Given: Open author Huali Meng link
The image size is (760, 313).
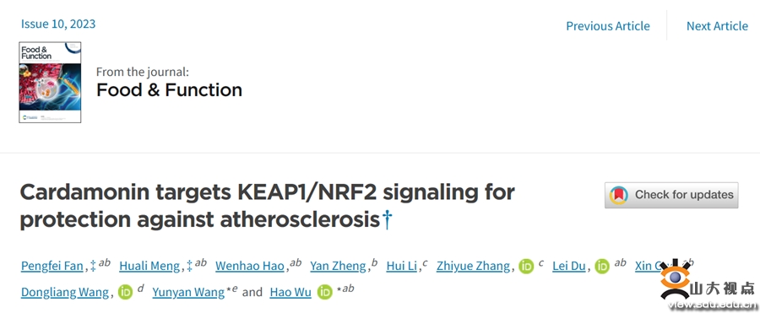Looking at the screenshot, I should (x=149, y=266).
